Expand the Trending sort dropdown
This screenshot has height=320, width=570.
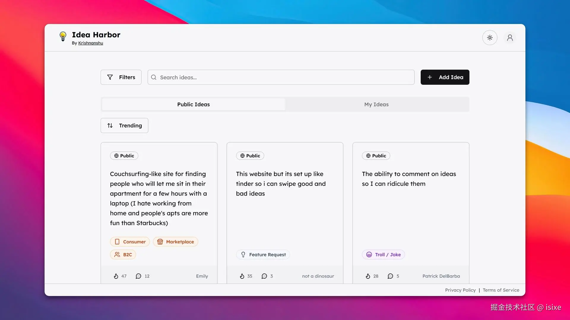[124, 126]
